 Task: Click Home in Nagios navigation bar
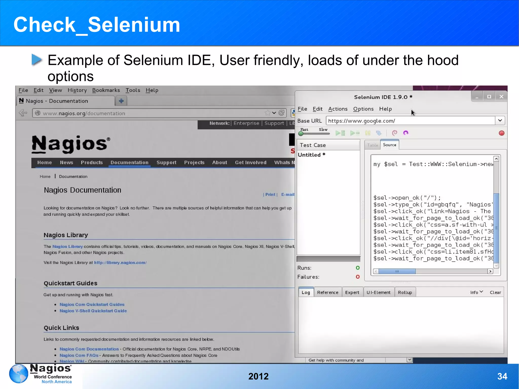coord(45,162)
